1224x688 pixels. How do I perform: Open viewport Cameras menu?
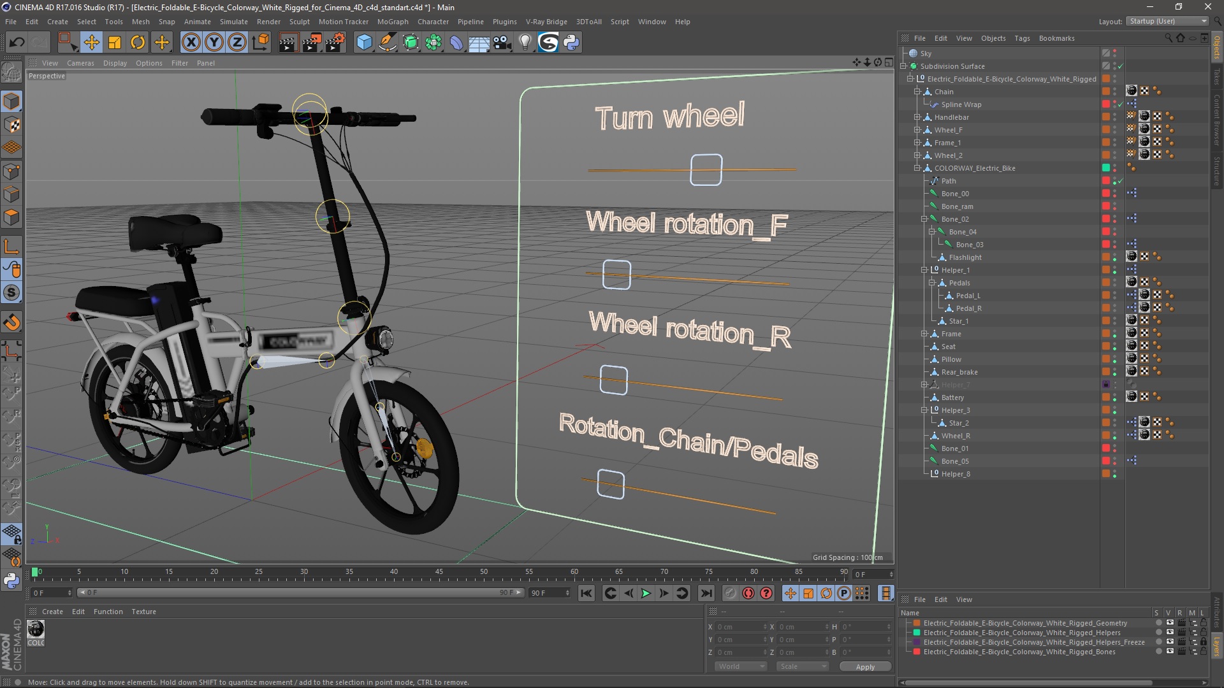click(80, 63)
